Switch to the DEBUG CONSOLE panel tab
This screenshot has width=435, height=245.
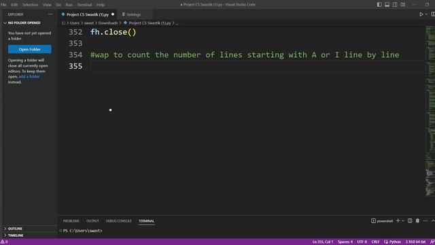(x=119, y=221)
